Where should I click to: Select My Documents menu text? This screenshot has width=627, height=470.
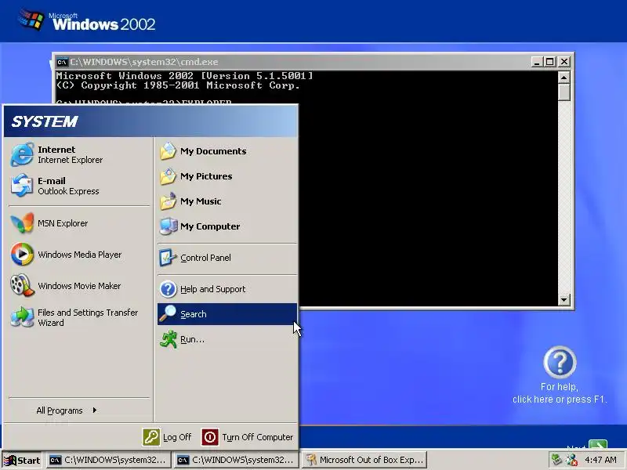point(213,151)
